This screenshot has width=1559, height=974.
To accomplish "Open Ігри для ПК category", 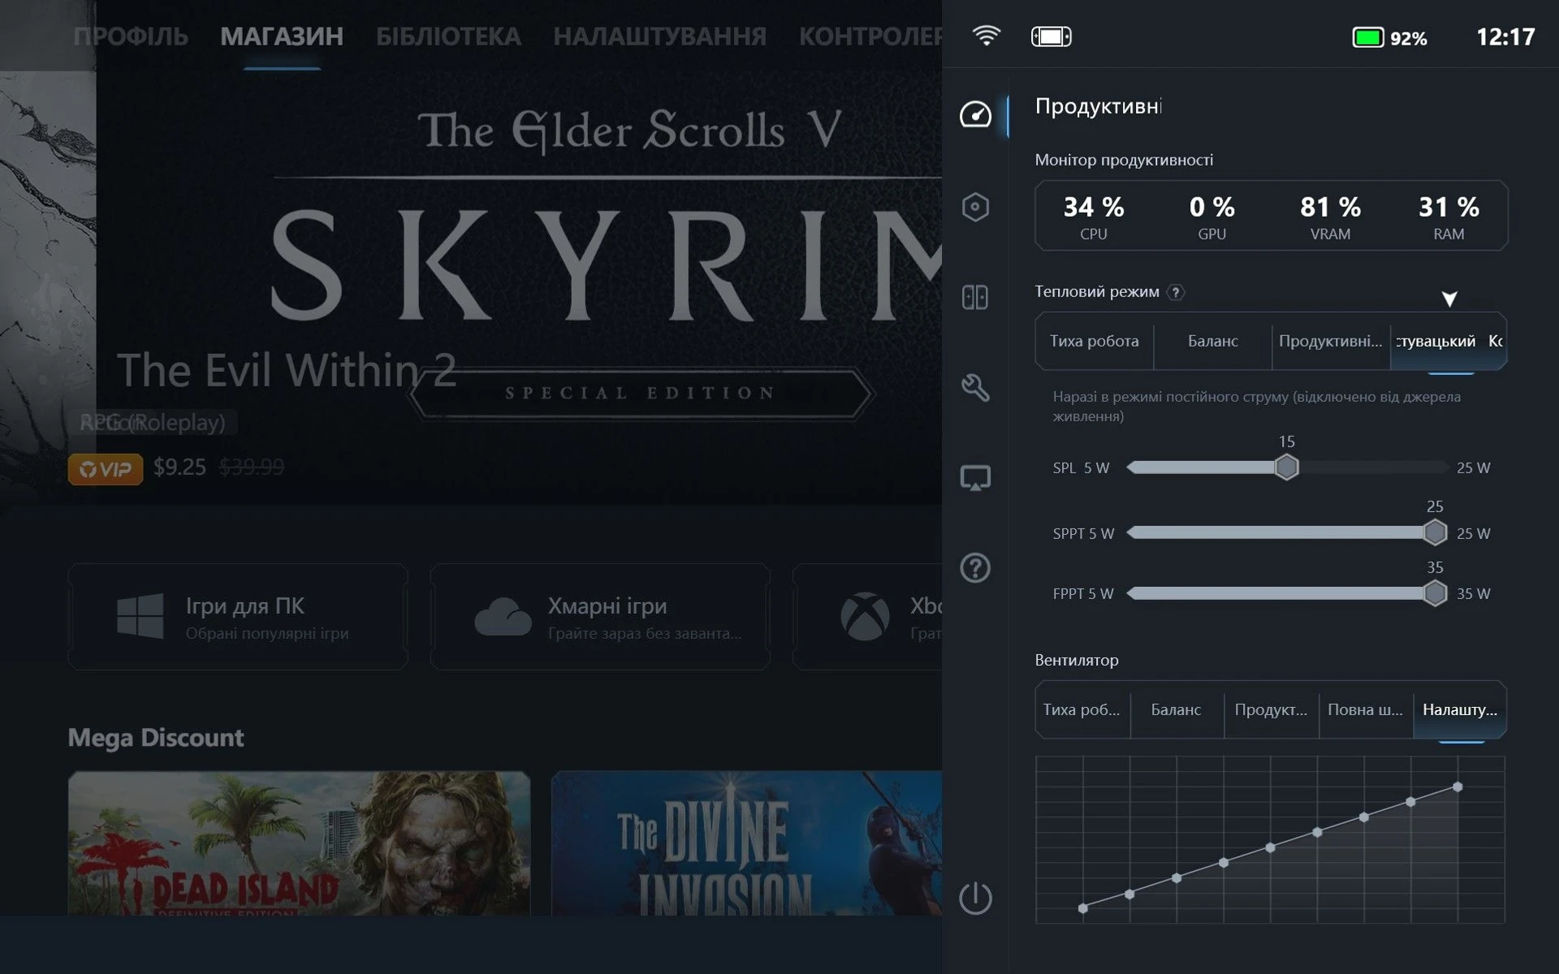I will coord(238,617).
